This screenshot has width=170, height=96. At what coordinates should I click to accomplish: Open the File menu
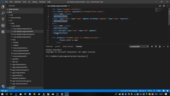6,2
